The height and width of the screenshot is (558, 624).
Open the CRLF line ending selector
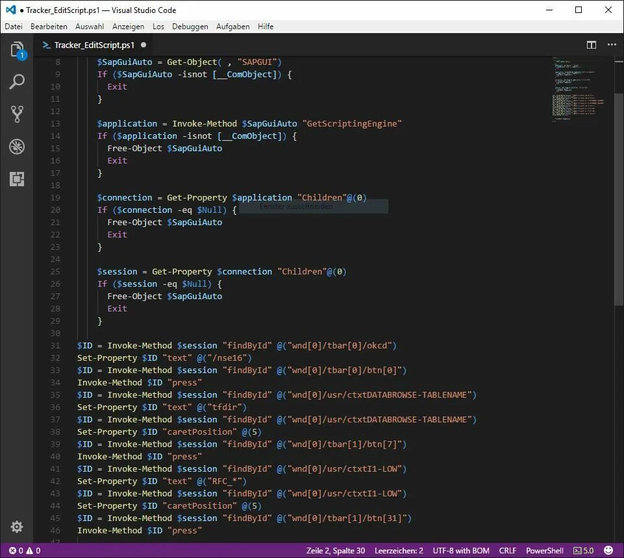[507, 550]
